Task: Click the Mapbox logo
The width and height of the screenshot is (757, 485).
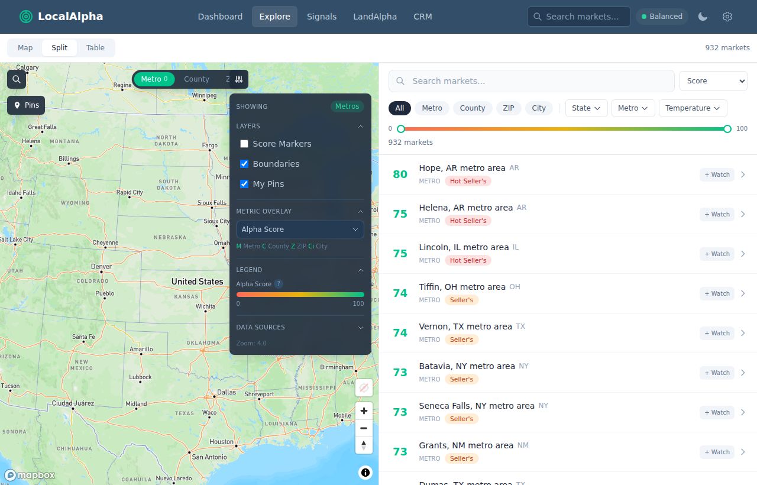Action: [30, 474]
